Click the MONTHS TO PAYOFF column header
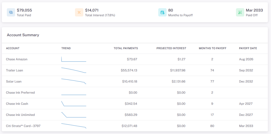Screen dimensions: 271x134 click(x=213, y=48)
